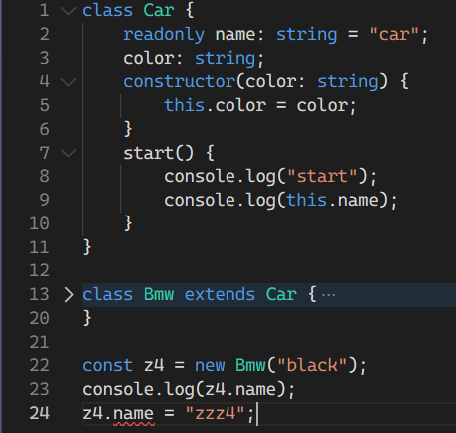Click the word 'readonly' on line 2
The image size is (456, 433).
pyautogui.click(x=164, y=35)
